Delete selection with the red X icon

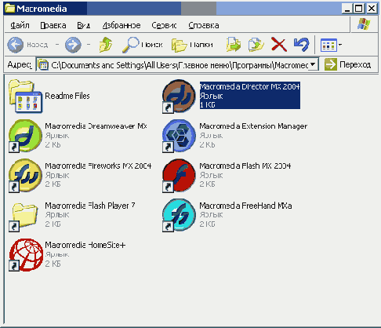pos(279,44)
